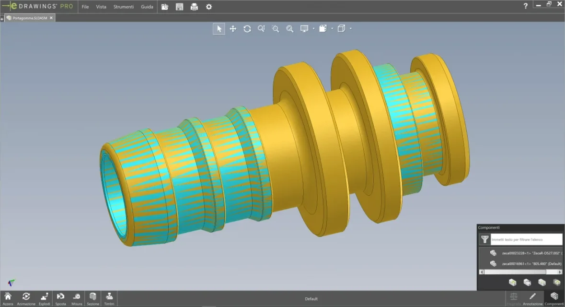Image resolution: width=565 pixels, height=307 pixels.
Task: Open the display style dropdown arrow
Action: [x=332, y=28]
